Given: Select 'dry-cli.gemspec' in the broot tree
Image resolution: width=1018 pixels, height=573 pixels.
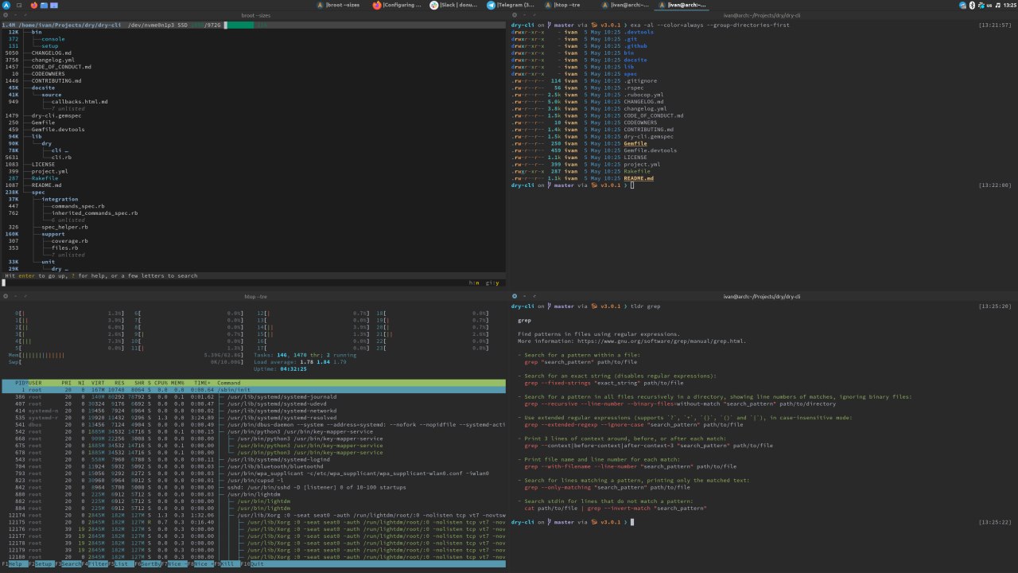Looking at the screenshot, I should coord(57,115).
